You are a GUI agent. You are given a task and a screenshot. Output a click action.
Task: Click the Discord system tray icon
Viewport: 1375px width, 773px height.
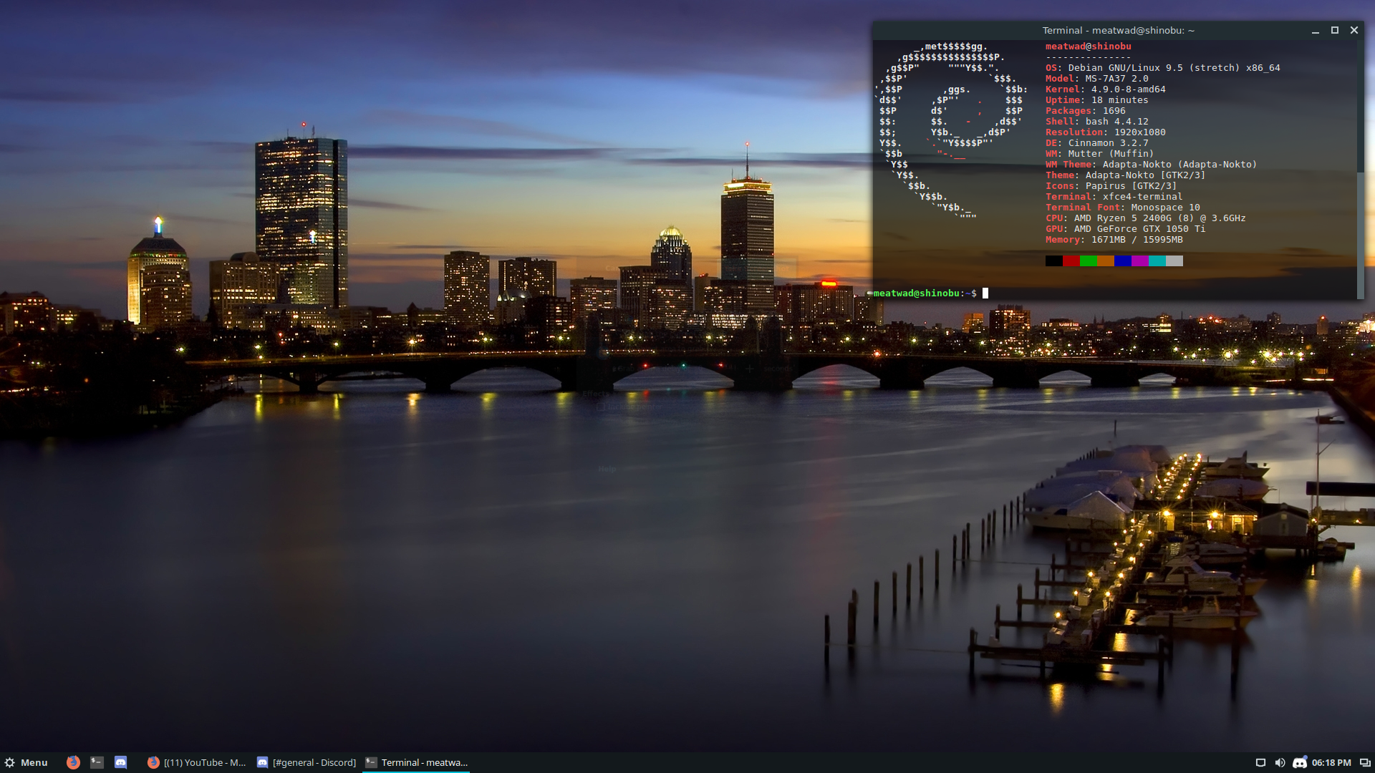1299,762
